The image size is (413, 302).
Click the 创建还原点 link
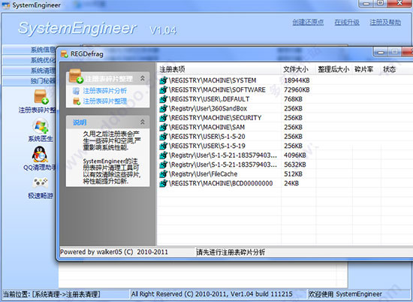click(308, 22)
